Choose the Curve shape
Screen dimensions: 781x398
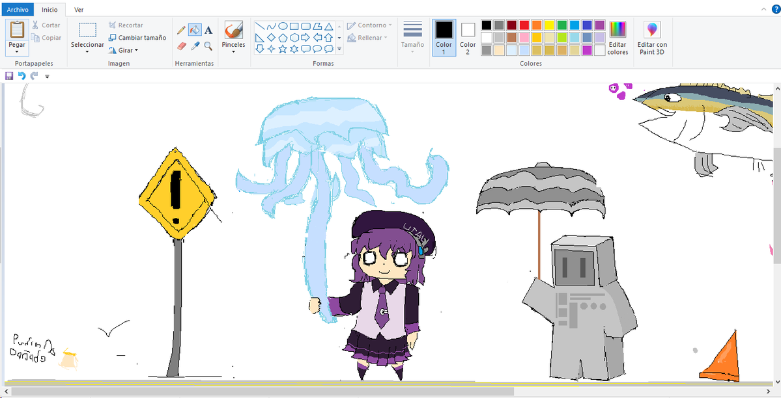tap(272, 27)
